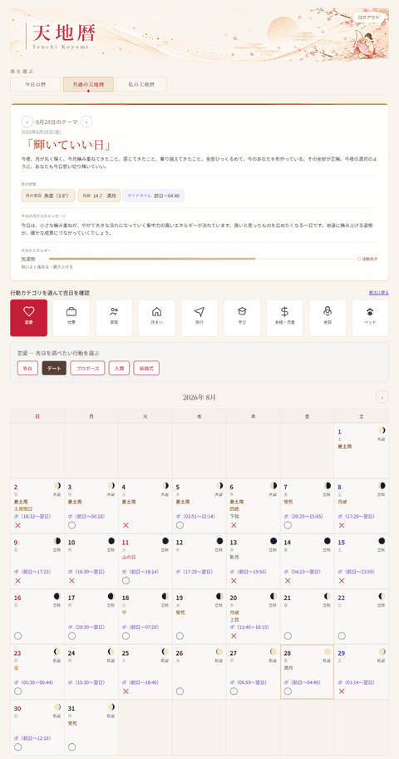Open the August 23 day cell

(37, 672)
